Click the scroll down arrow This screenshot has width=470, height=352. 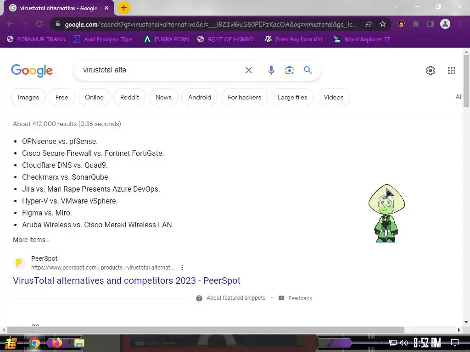(x=466, y=322)
